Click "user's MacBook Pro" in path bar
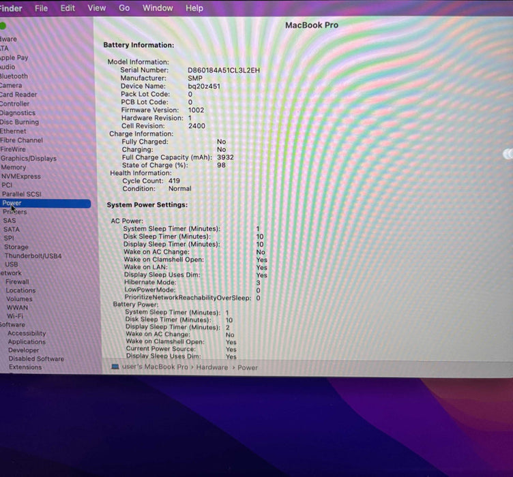 [x=155, y=367]
